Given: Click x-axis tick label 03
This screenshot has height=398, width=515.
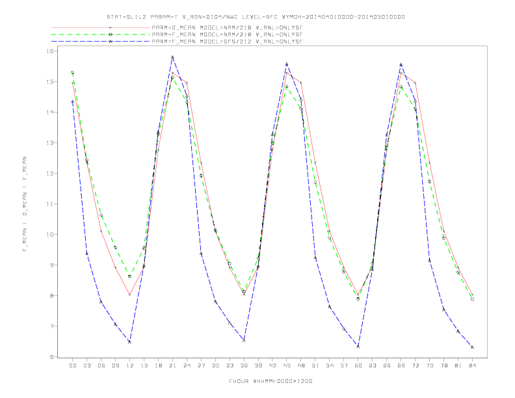Looking at the screenshot, I should [x=87, y=365].
